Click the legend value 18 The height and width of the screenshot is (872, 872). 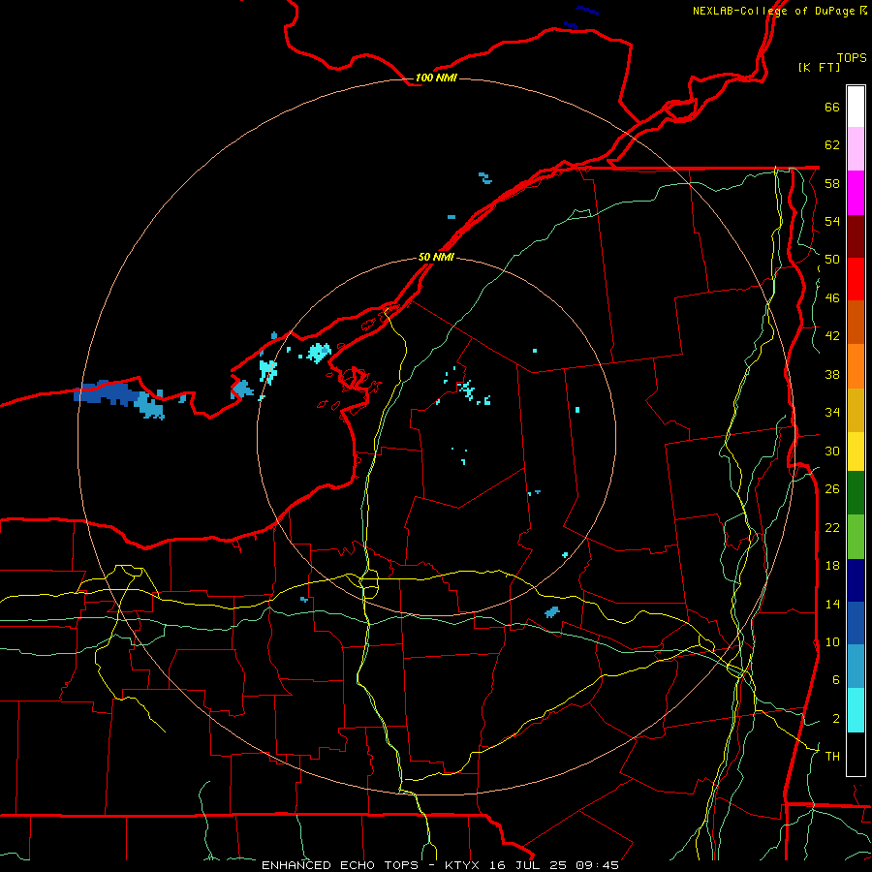point(832,566)
